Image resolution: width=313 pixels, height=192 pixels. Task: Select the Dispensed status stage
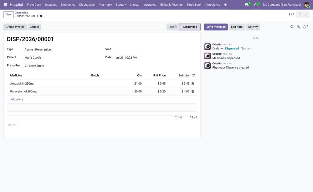pos(190,27)
